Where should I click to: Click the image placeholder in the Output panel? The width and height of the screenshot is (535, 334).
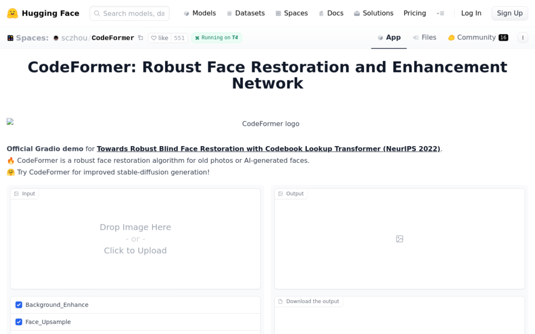point(399,238)
